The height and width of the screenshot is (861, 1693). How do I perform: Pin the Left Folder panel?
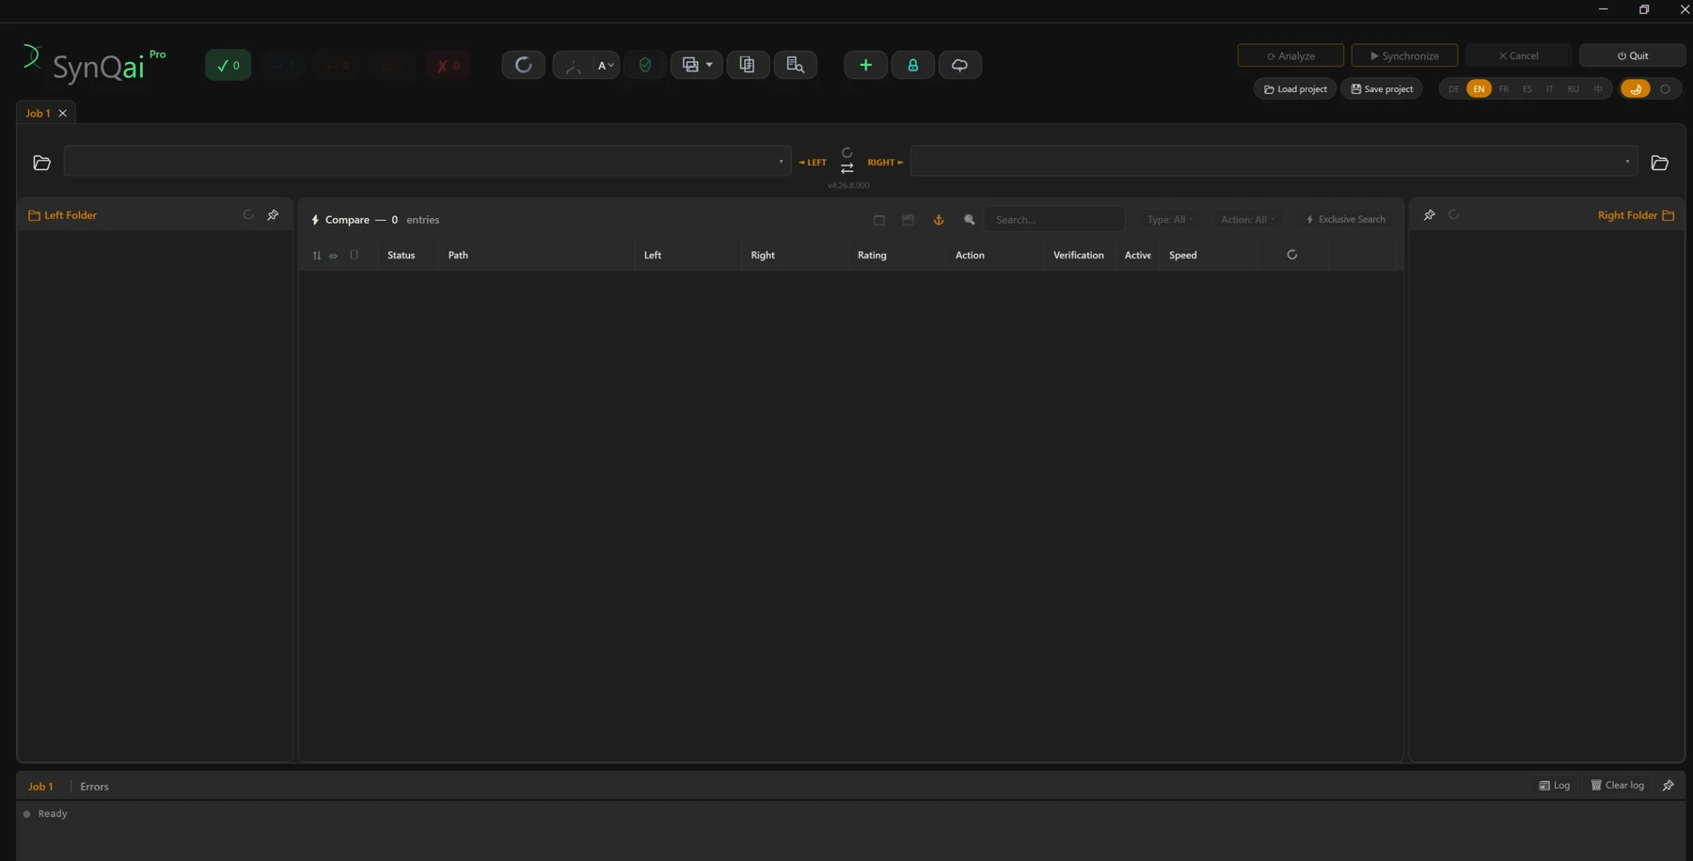273,214
